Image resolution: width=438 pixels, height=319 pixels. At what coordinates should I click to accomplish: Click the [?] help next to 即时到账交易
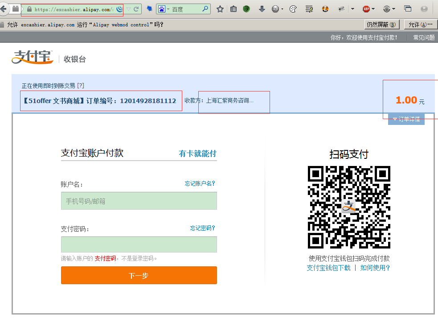click(x=81, y=86)
